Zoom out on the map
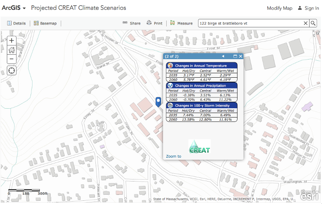The width and height of the screenshot is (322, 204). [x=12, y=59]
